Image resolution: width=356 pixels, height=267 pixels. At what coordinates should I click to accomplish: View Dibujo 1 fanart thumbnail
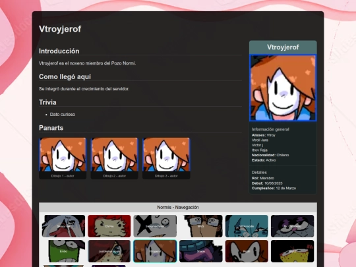tap(63, 155)
